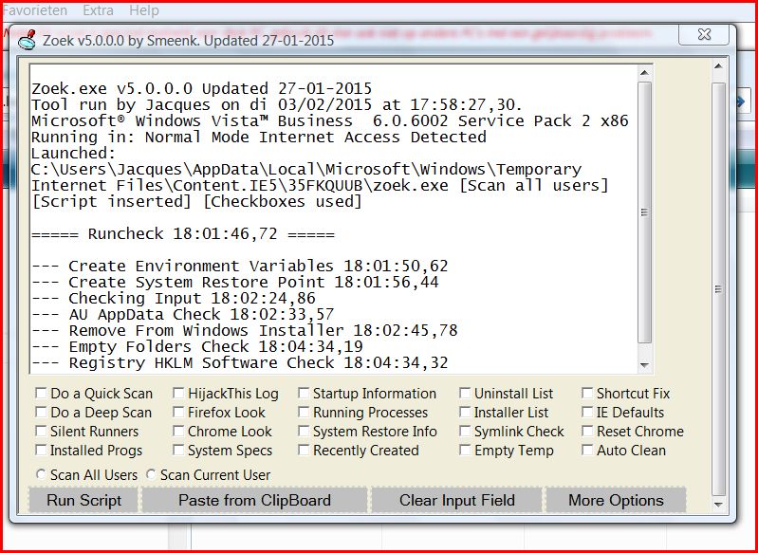Open the Favorieten menu in background window
758x553 pixels.
34,10
